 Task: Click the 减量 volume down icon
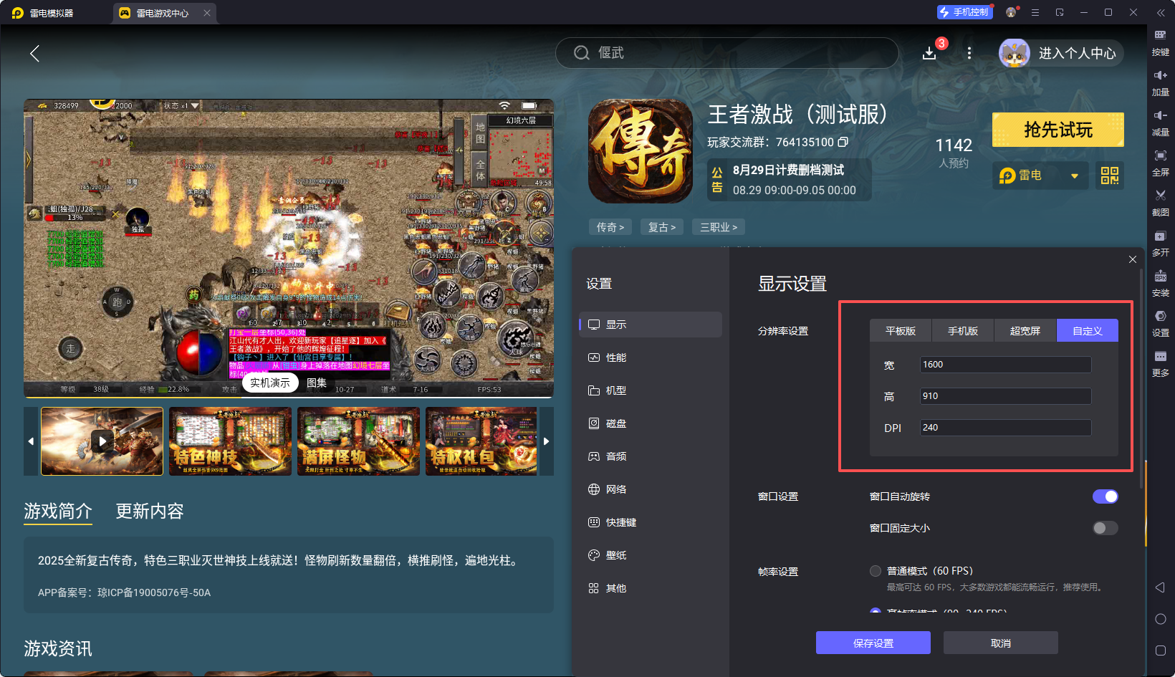[1160, 115]
